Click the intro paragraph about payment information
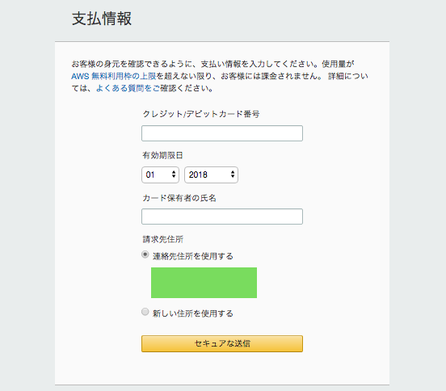This screenshot has width=446, height=391. (220, 76)
